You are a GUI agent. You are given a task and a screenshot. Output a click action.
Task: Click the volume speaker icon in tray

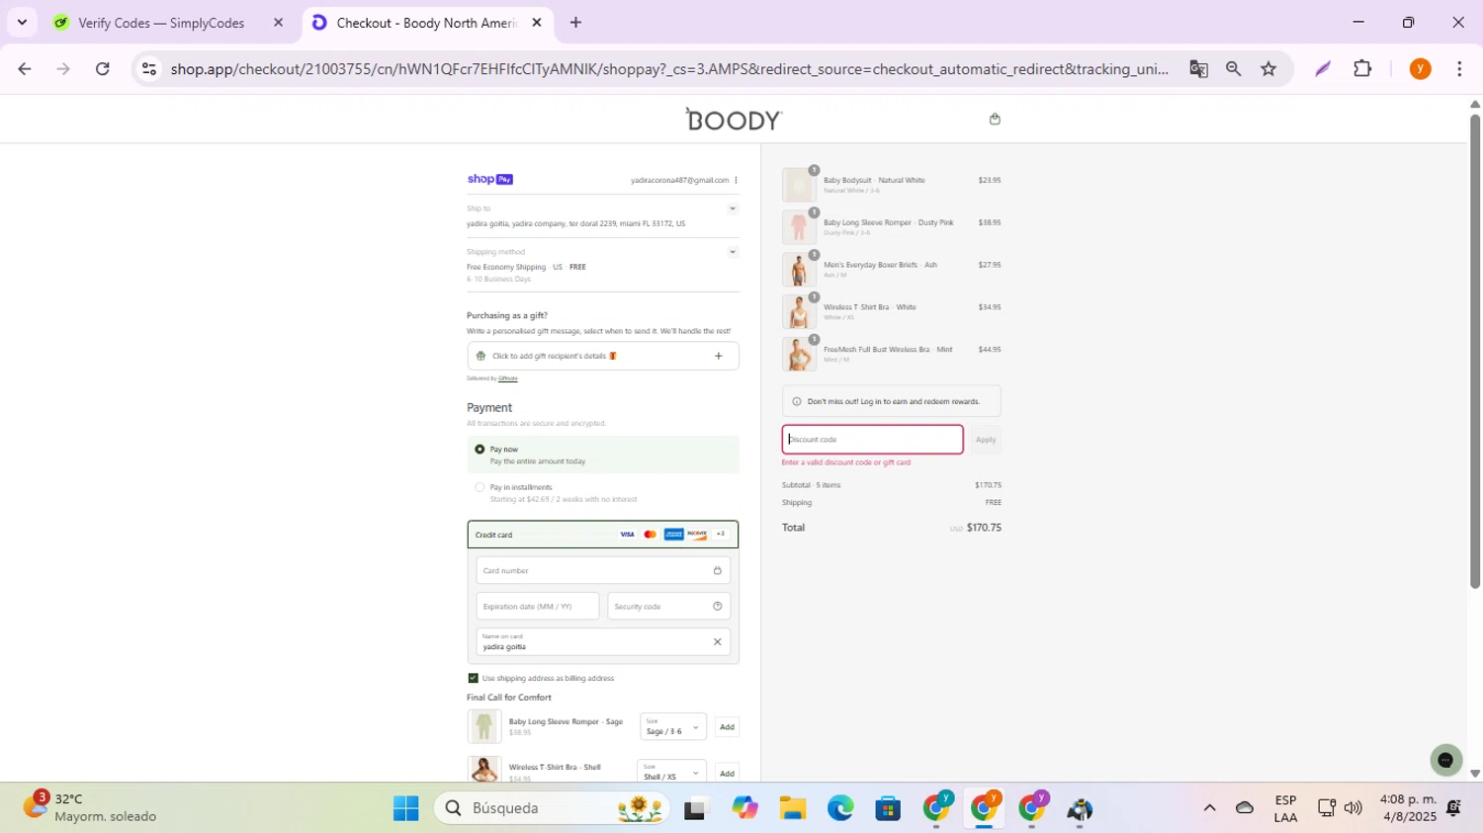[1352, 808]
